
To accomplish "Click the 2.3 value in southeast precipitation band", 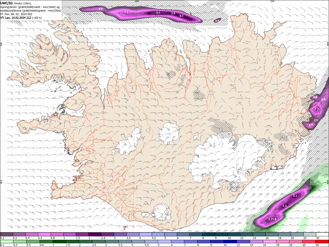I will tap(285, 206).
